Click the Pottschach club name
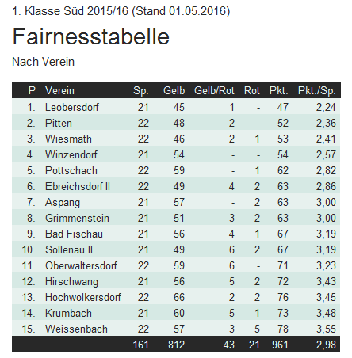 [71, 170]
